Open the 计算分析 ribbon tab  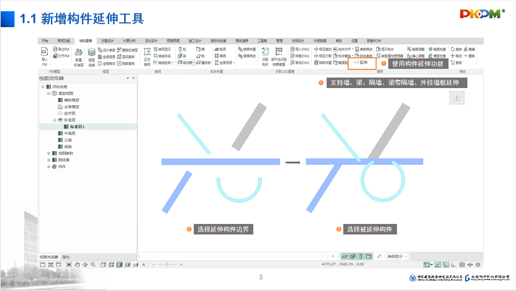[129, 41]
